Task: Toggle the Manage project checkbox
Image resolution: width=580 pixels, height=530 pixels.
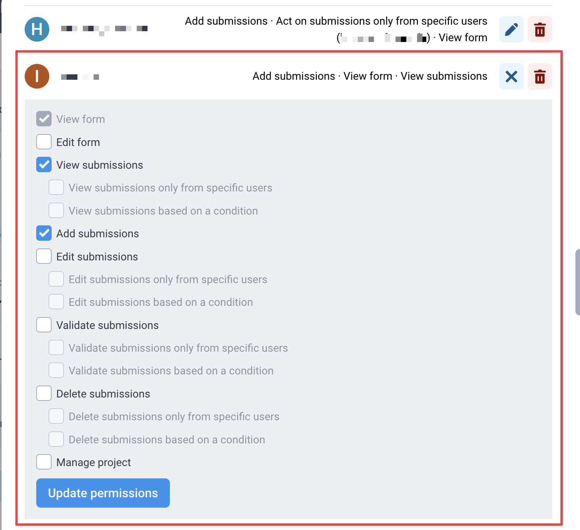Action: coord(44,462)
